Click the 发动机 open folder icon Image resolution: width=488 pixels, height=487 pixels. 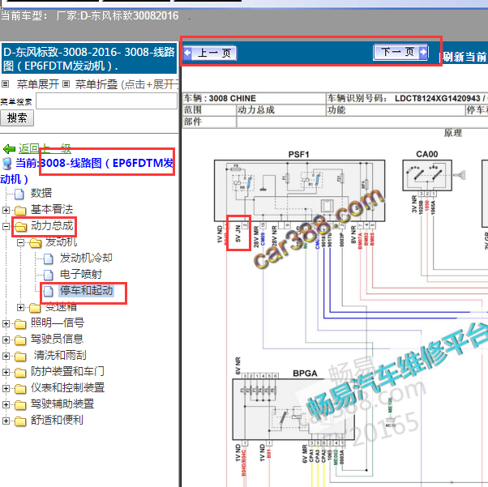(35, 243)
